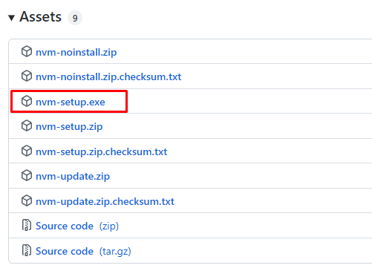Click zip file icon beside Source code (zip)
This screenshot has width=372, height=271.
(27, 225)
